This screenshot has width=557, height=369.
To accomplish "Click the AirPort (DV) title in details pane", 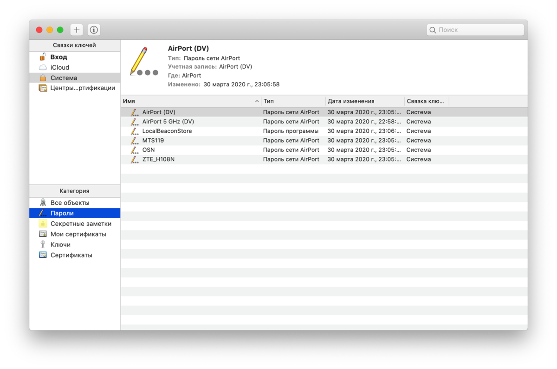I will coord(188,48).
